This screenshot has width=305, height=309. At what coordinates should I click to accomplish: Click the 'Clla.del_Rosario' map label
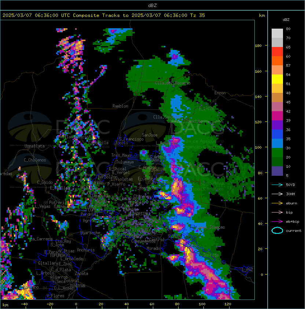173,83
